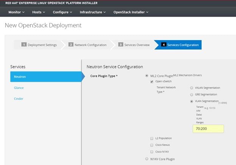Enable the Cisco Nexus checkbox
236x165 pixels.
coord(152,145)
